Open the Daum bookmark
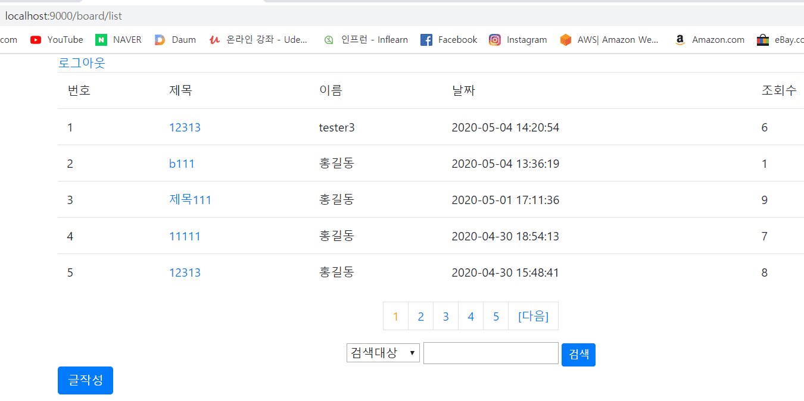804x401 pixels. (175, 40)
